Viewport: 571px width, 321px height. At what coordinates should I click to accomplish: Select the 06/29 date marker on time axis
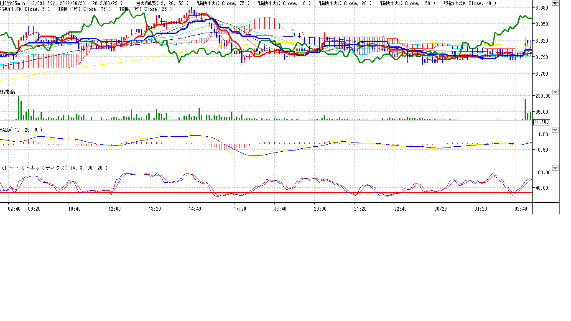(441, 209)
